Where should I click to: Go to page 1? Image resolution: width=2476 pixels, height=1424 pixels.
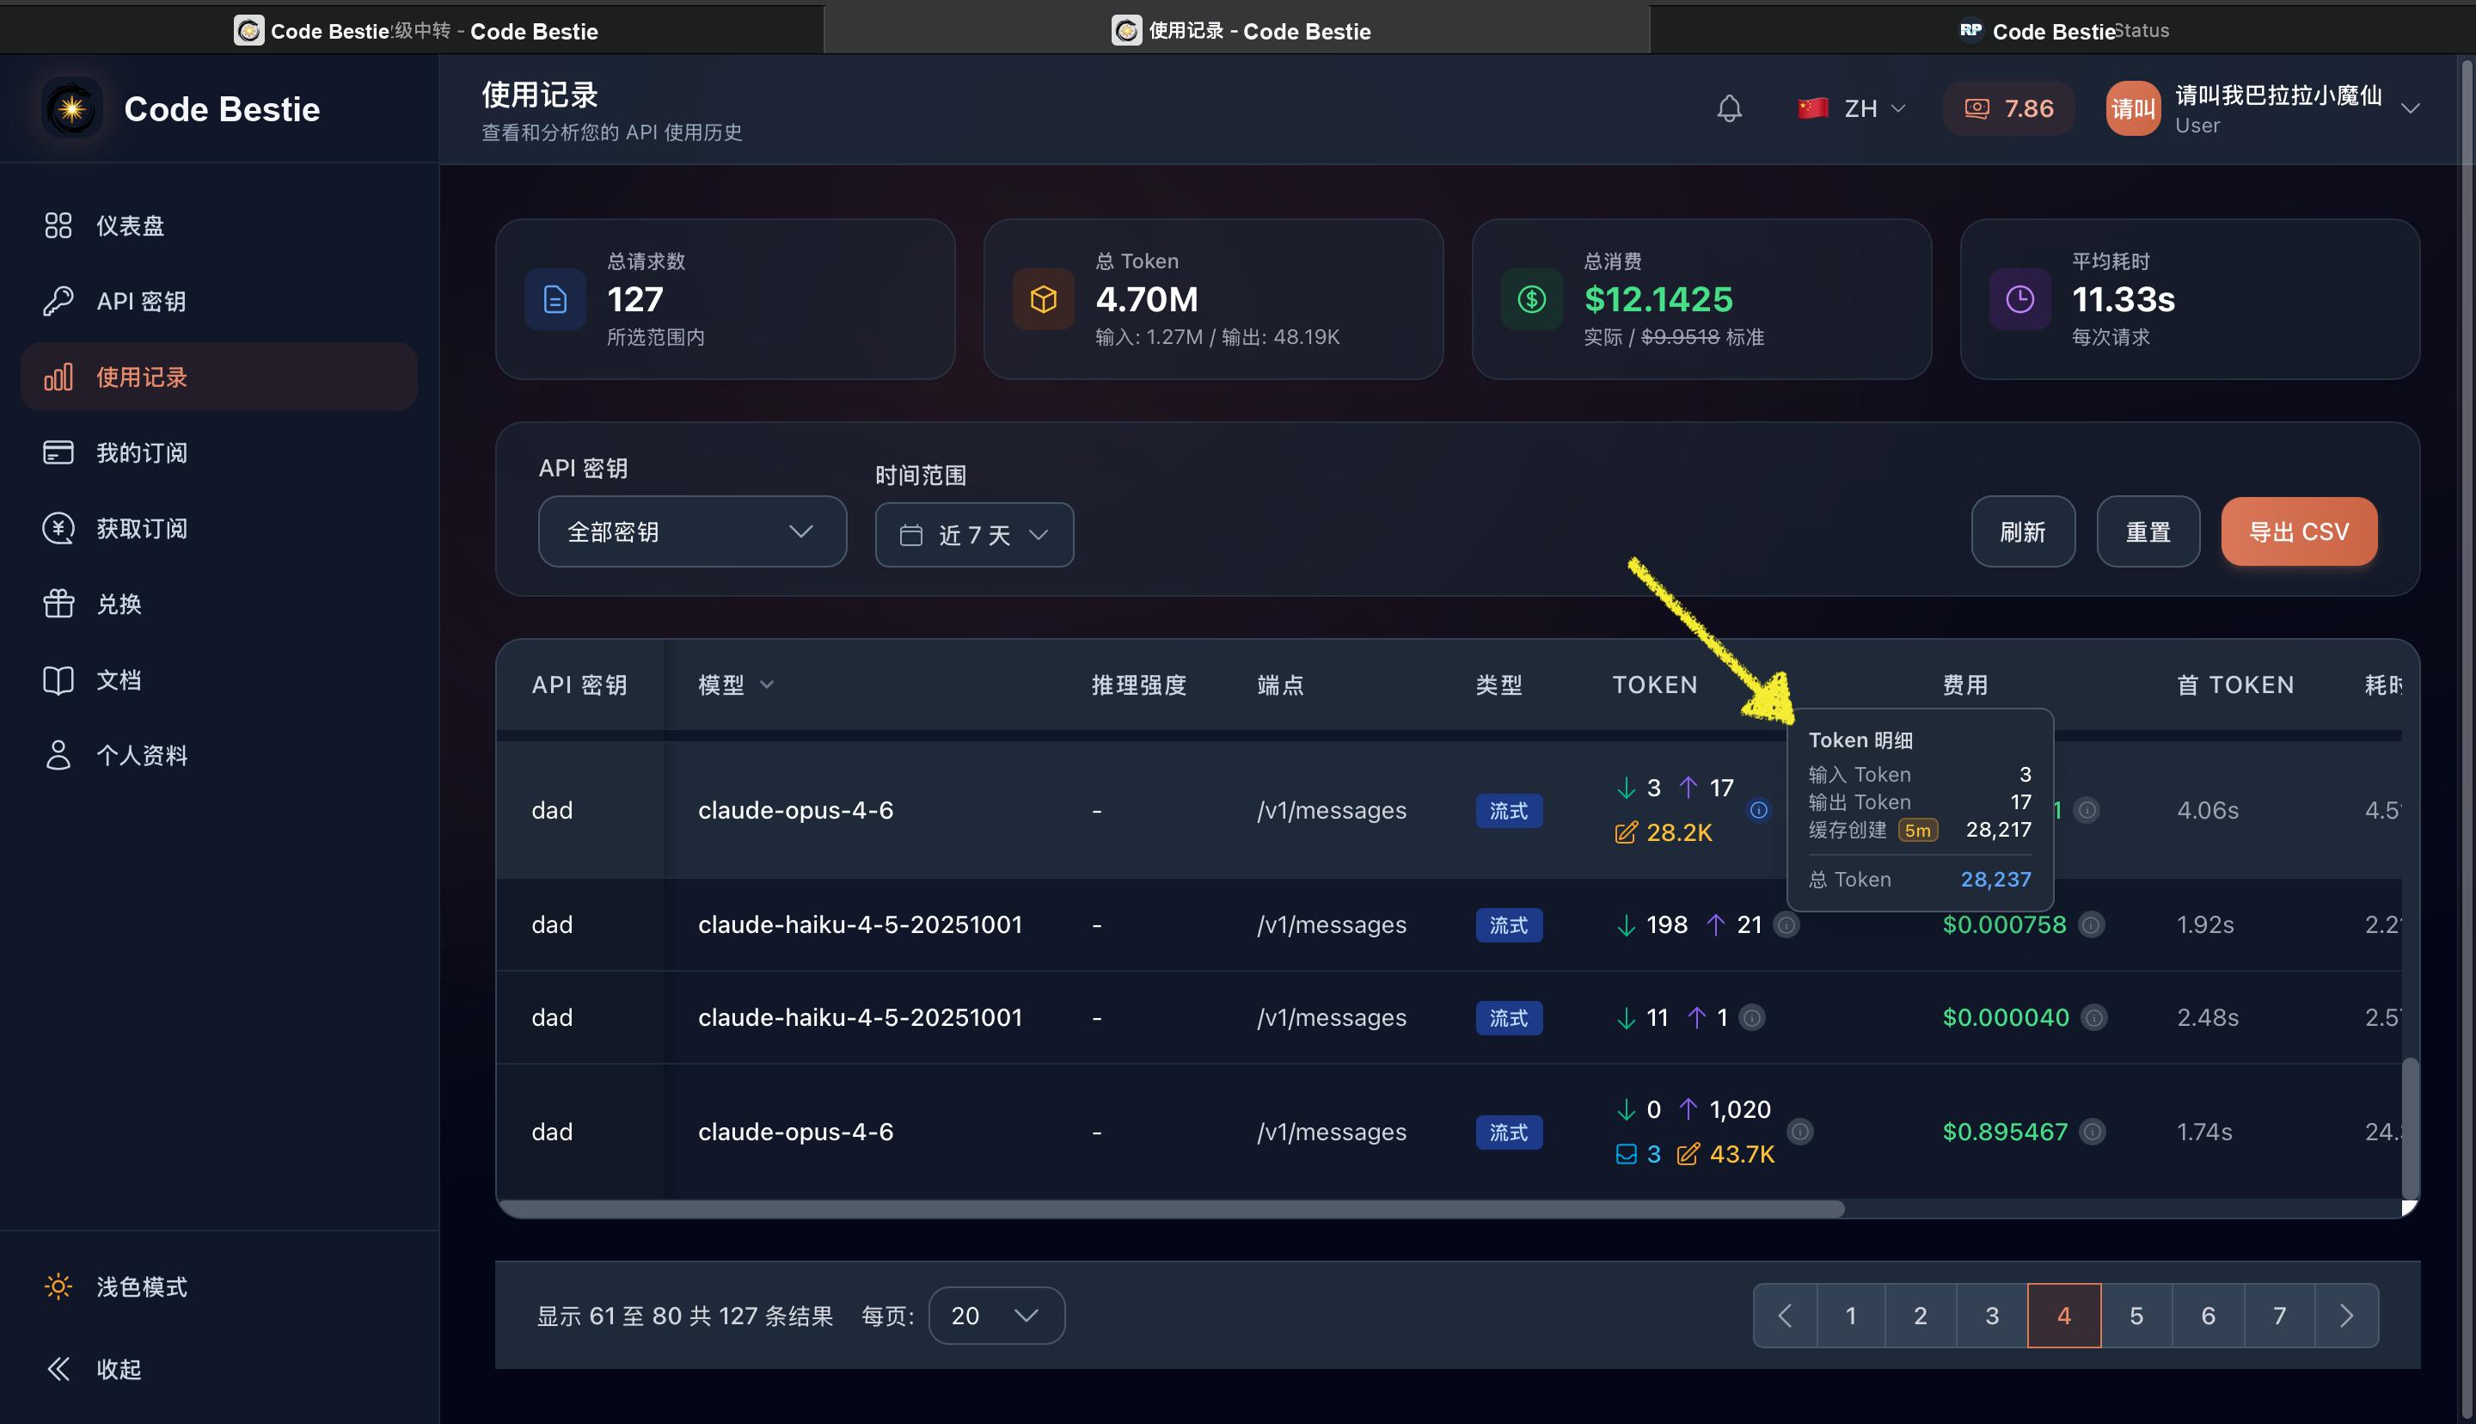point(1850,1316)
